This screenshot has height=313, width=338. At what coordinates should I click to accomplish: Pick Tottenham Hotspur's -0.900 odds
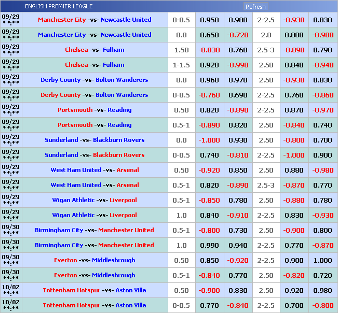209,290
